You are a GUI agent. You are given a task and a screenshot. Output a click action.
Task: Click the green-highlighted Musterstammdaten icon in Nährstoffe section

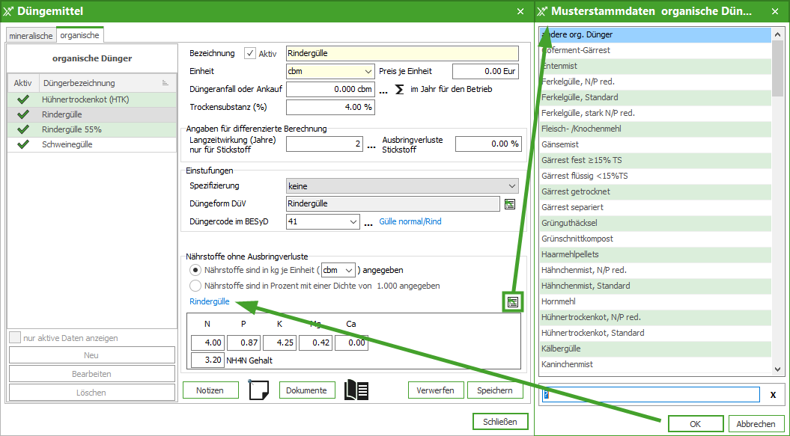pyautogui.click(x=513, y=302)
